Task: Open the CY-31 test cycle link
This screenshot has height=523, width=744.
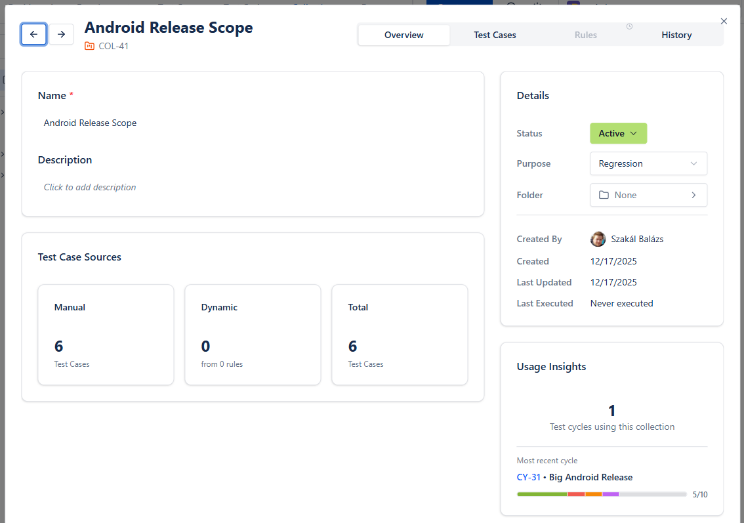Action: (x=528, y=477)
